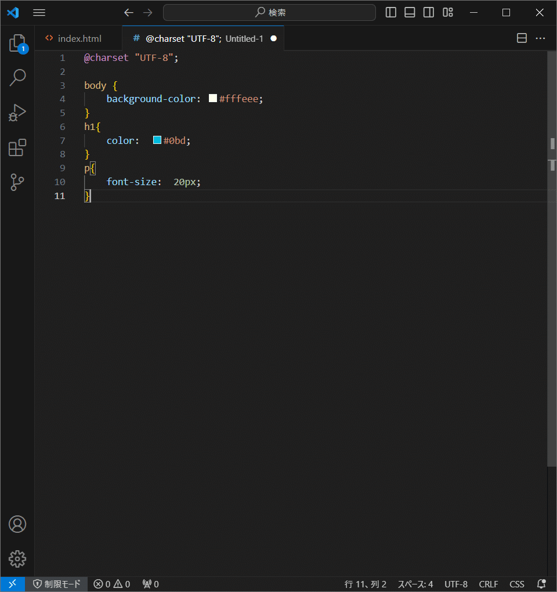Open notifications bell in status bar
The height and width of the screenshot is (592, 557).
(541, 584)
